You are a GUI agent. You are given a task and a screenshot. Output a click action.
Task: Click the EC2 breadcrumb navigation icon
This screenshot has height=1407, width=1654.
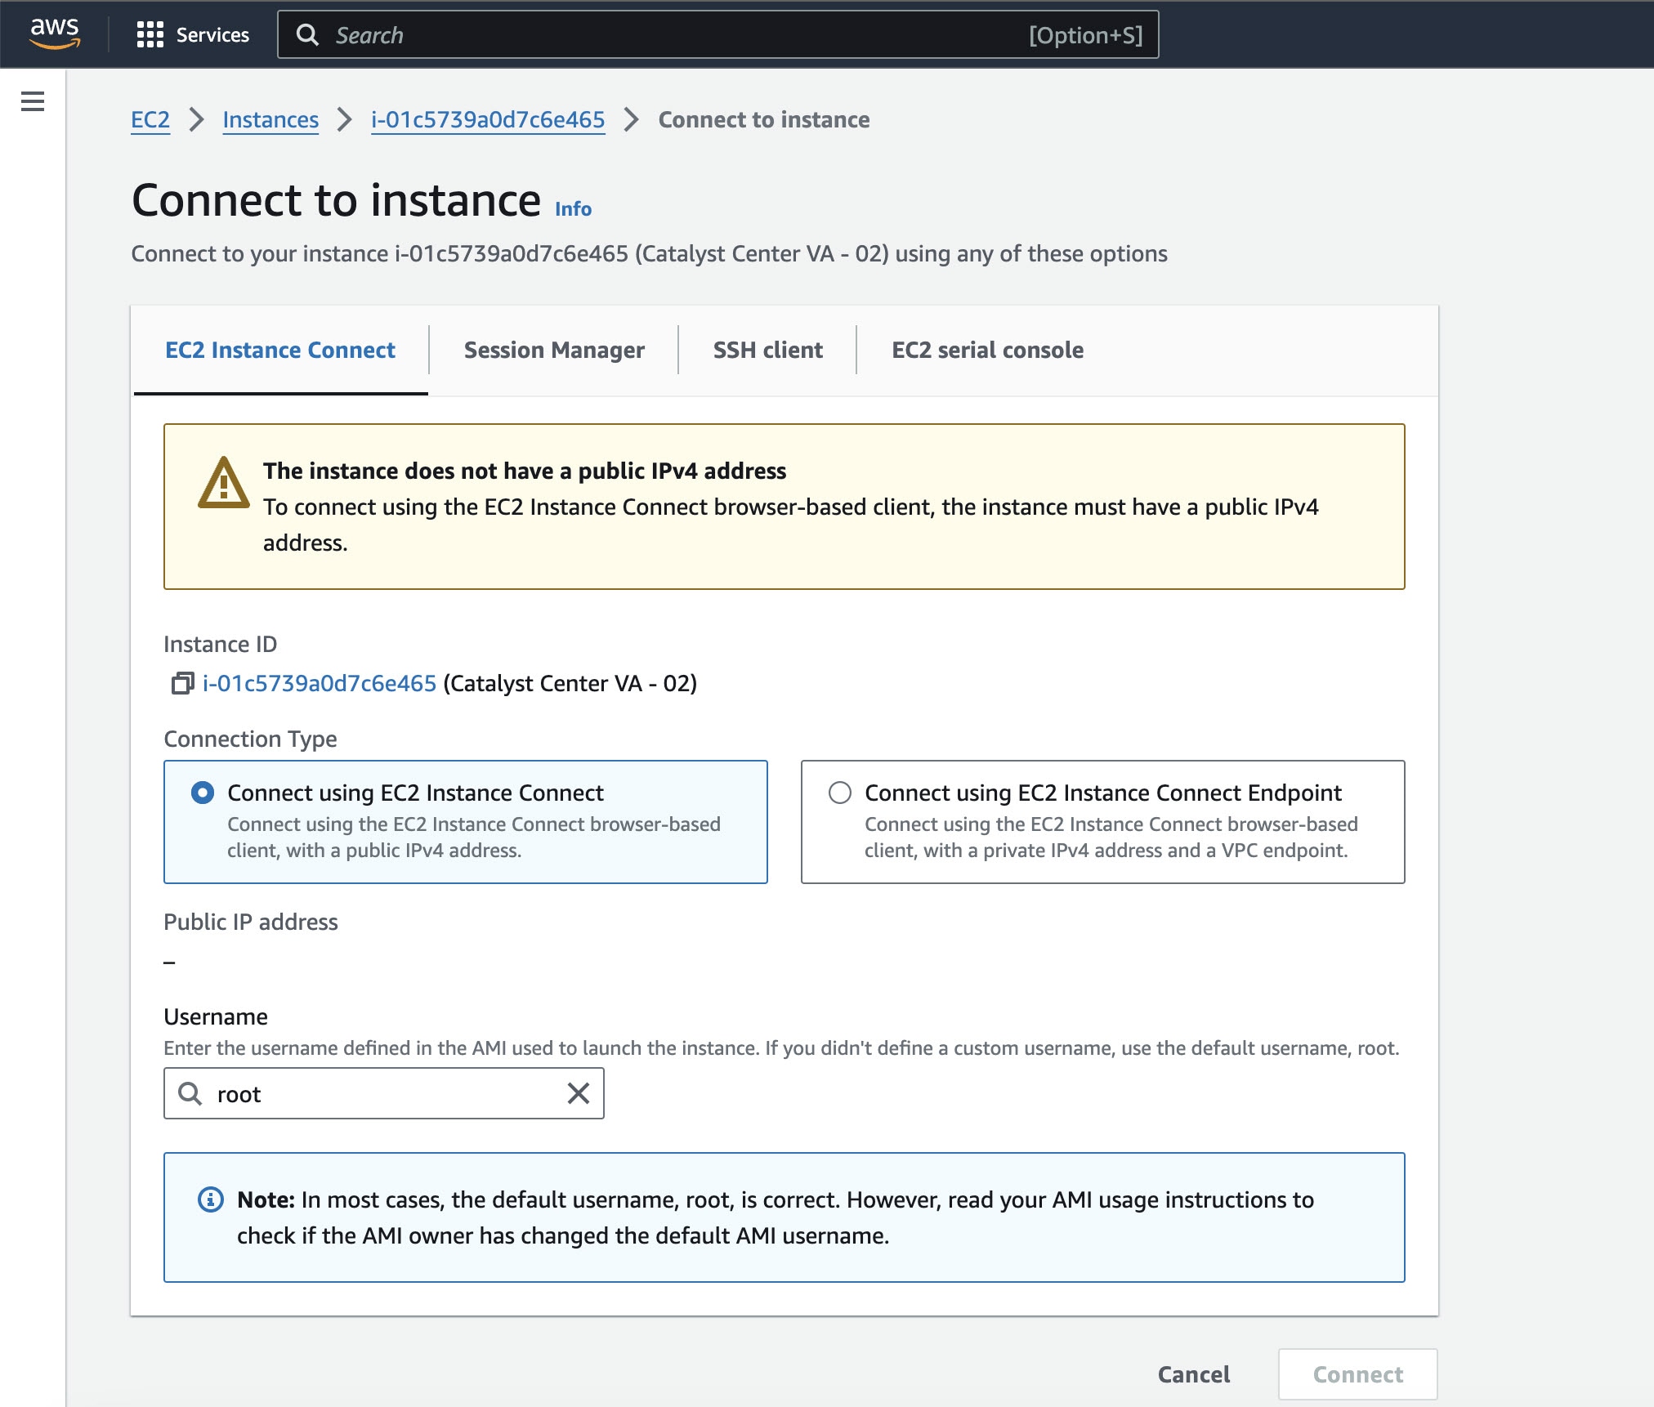[x=150, y=118]
